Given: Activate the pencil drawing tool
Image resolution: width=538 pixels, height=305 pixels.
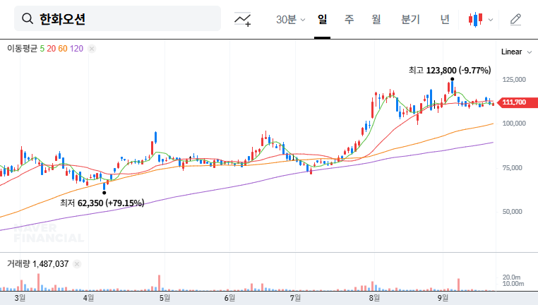Looking at the screenshot, I should [515, 20].
